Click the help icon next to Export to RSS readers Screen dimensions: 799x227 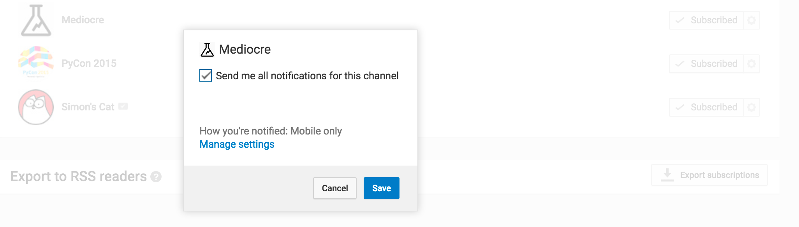click(x=156, y=177)
